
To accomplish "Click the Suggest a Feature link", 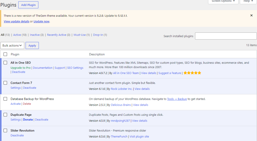I will click(170, 73).
